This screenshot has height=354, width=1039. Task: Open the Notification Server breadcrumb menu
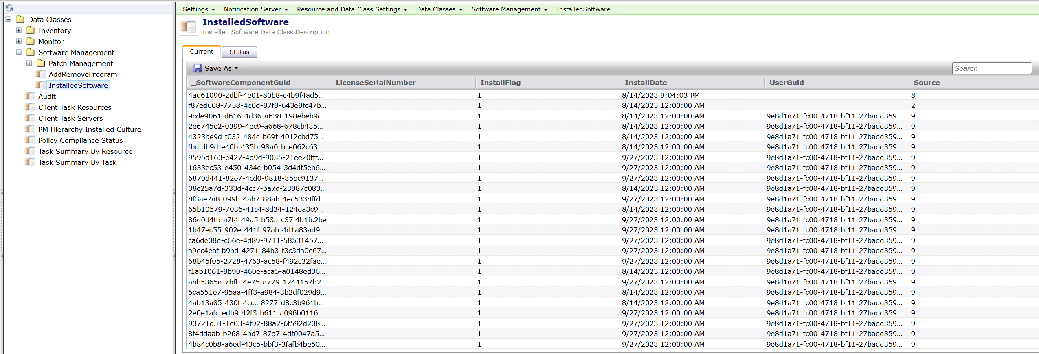pyautogui.click(x=255, y=9)
